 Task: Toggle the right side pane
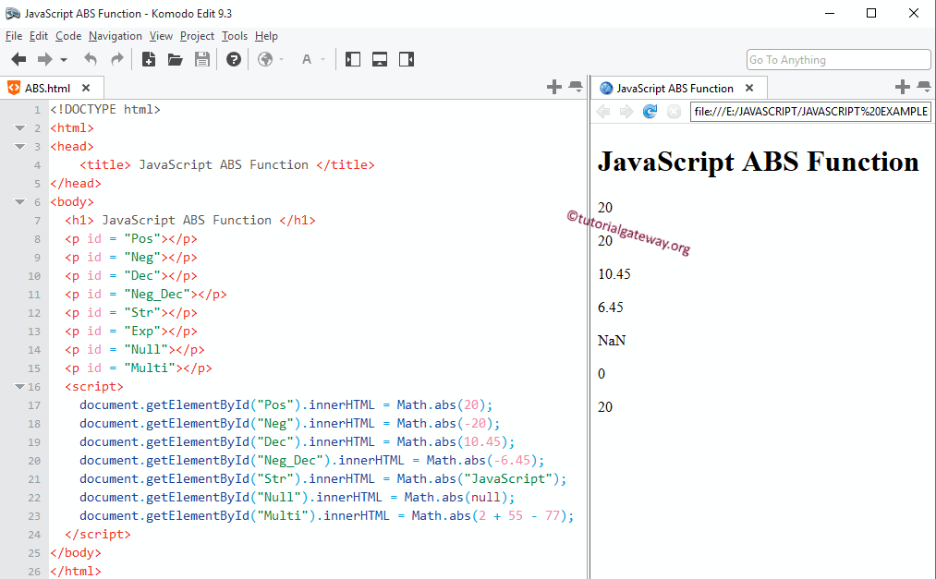[x=406, y=60]
